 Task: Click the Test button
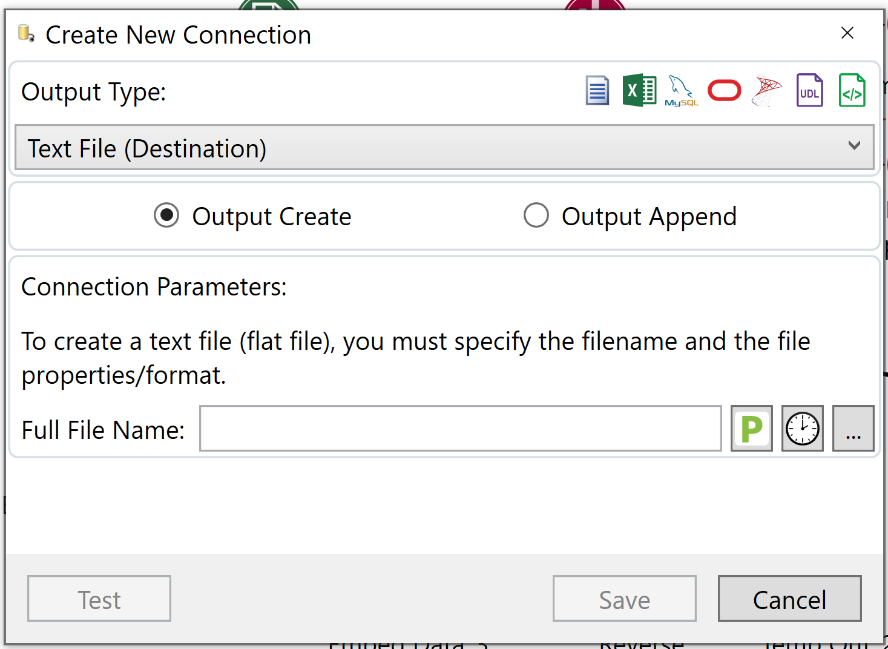click(99, 599)
